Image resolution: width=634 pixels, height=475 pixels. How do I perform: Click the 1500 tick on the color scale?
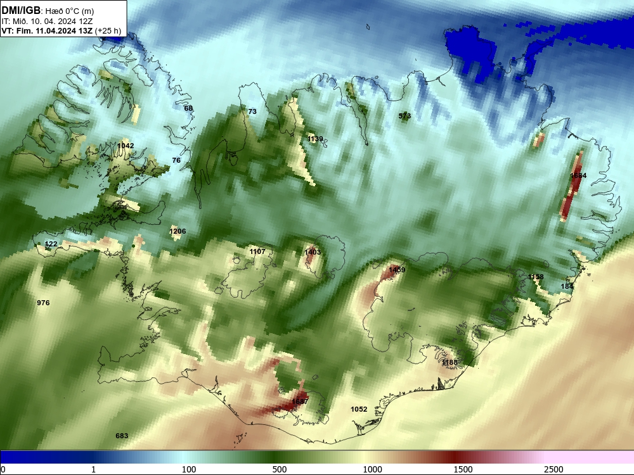463,469
